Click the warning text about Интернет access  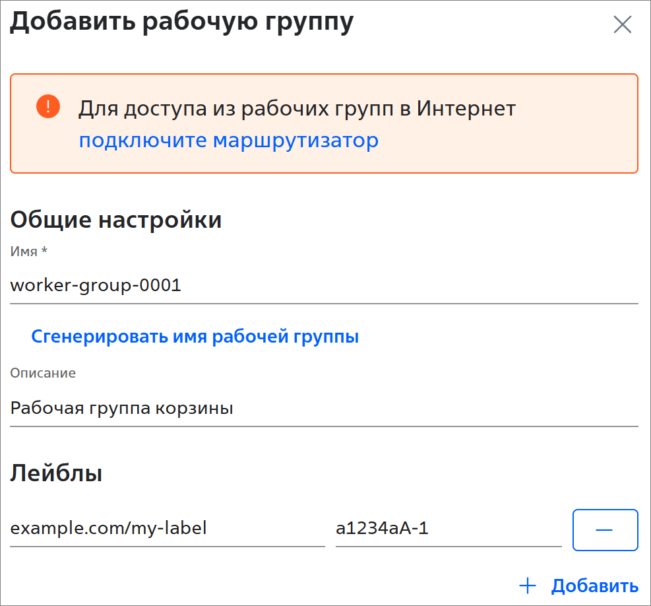(297, 108)
